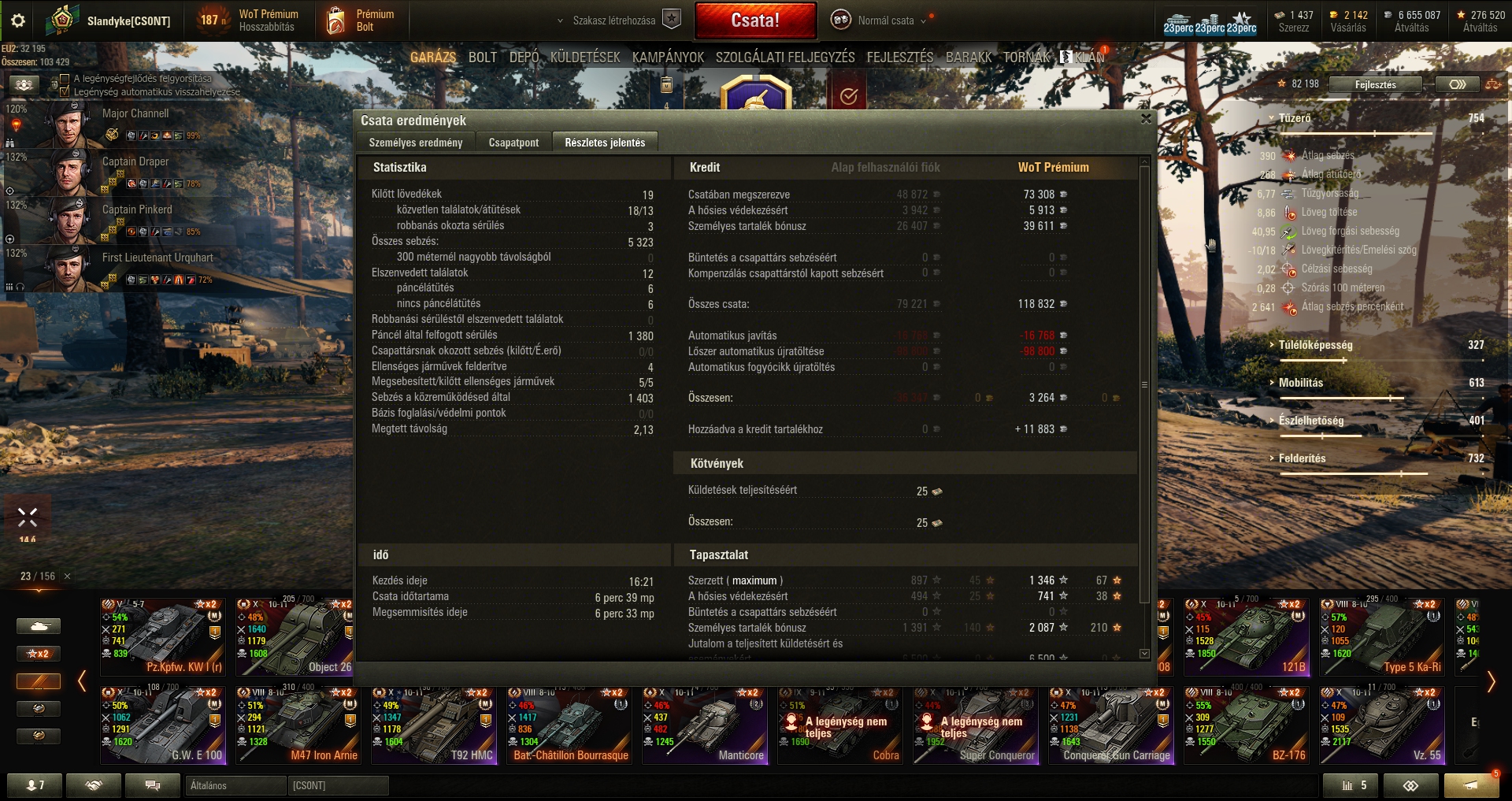Image resolution: width=1512 pixels, height=801 pixels.
Task: Switch to Személyes eredmény tab
Action: (416, 143)
